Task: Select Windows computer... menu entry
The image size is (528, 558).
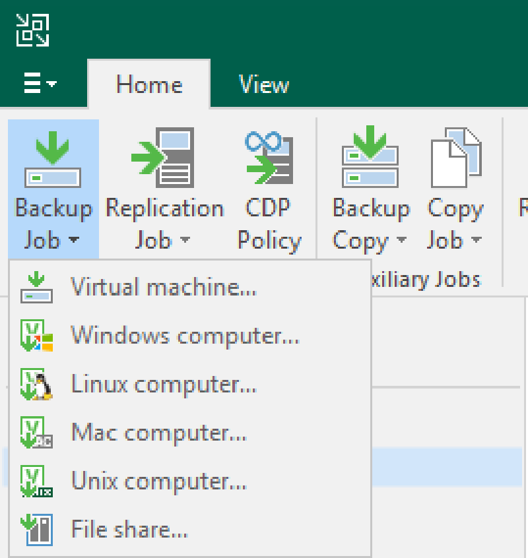Action: (190, 335)
